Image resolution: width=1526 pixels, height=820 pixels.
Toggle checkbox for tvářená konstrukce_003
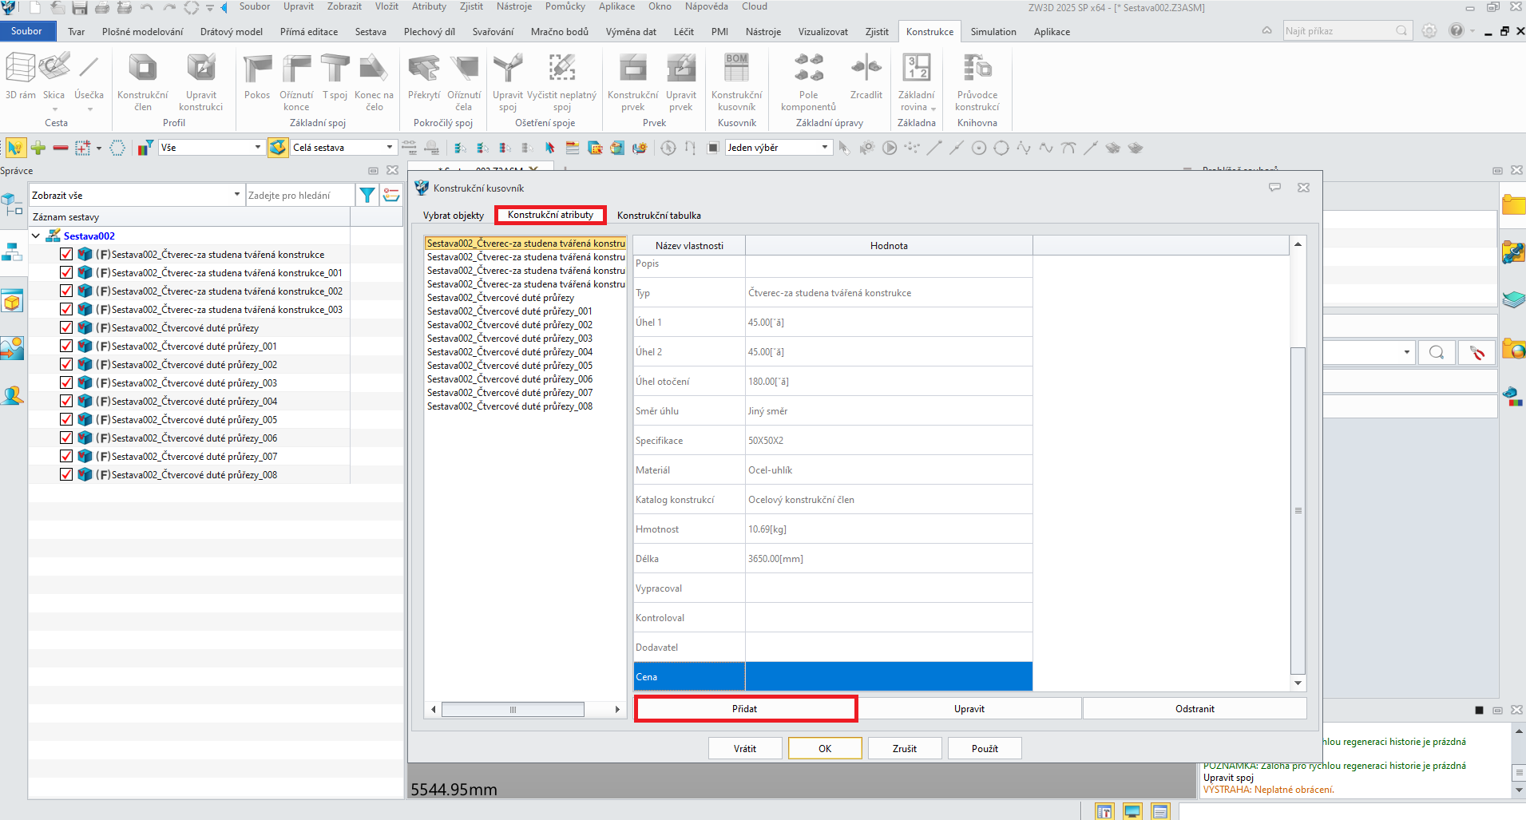coord(66,310)
